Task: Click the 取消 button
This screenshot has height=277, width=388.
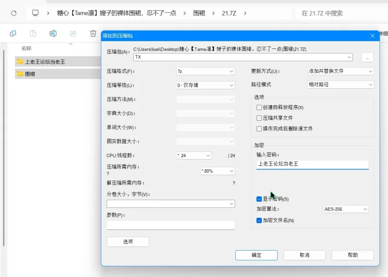Action: (x=304, y=255)
